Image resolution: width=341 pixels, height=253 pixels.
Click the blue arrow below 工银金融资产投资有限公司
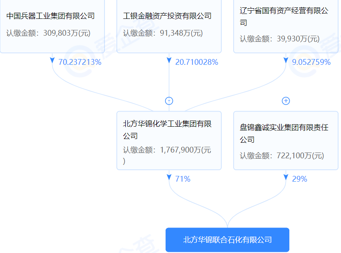pos(169,61)
